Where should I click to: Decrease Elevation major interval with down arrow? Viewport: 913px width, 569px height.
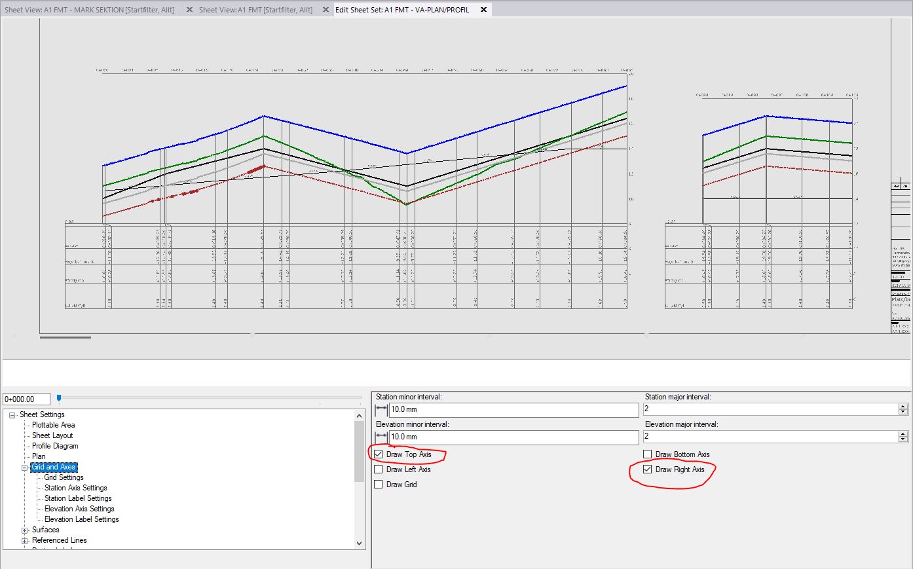(902, 439)
